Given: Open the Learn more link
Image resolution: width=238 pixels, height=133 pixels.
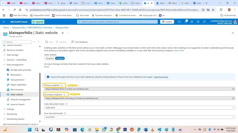Looking at the screenshot, I should [179, 51].
